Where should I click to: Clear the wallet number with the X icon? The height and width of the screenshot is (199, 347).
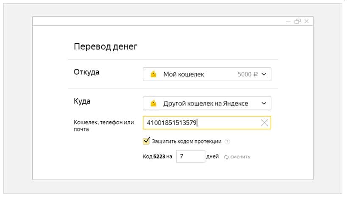tap(264, 123)
